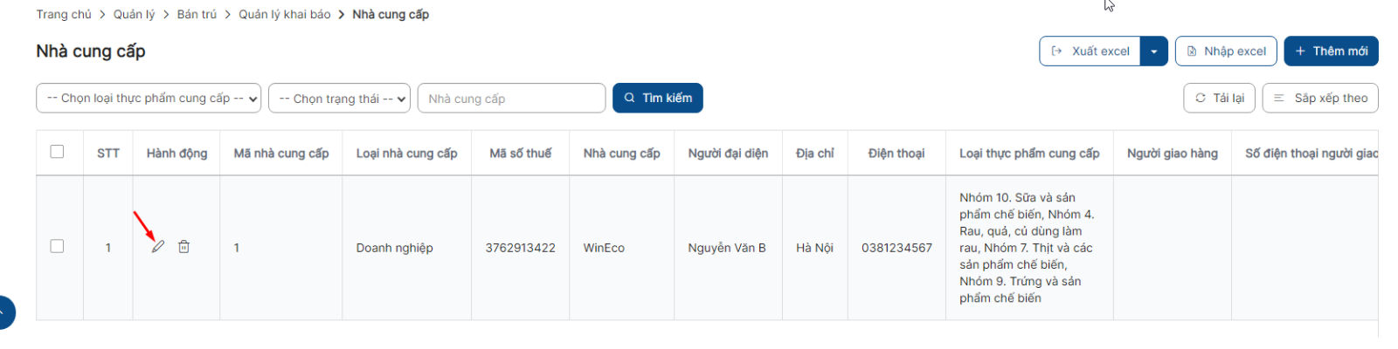Open the Chọn loại thực phẩm cung cấp dropdown

(x=149, y=99)
